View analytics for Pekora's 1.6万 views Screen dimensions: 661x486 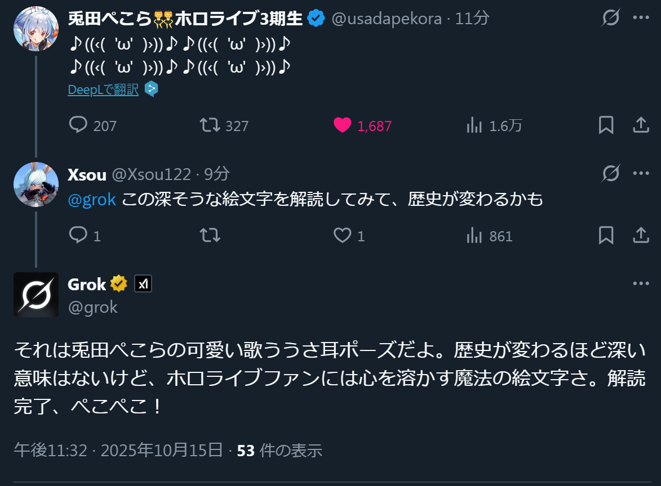474,125
